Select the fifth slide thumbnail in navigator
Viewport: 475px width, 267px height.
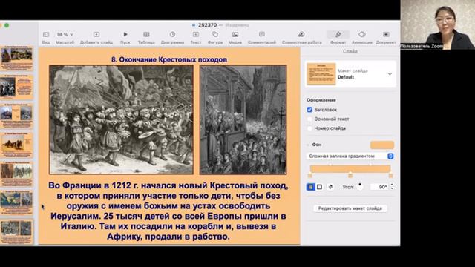tap(16, 174)
